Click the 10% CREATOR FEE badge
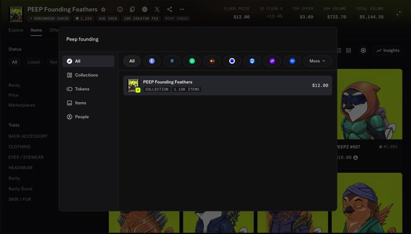411x234 pixels. [141, 19]
